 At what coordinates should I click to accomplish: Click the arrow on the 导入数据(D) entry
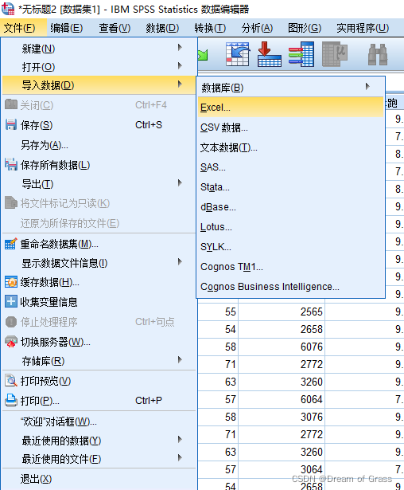pyautogui.click(x=180, y=84)
